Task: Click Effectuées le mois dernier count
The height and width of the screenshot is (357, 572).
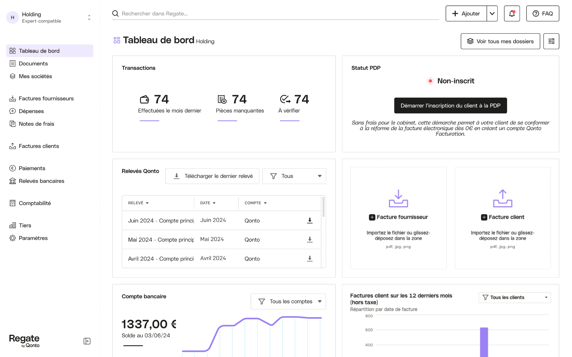Action: [x=161, y=99]
